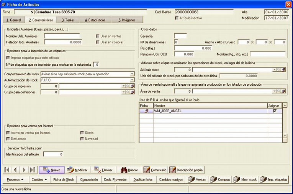293x194 pixels.
Task: Open Grupo para comisiones dropdown arrow
Action: pyautogui.click(x=123, y=92)
